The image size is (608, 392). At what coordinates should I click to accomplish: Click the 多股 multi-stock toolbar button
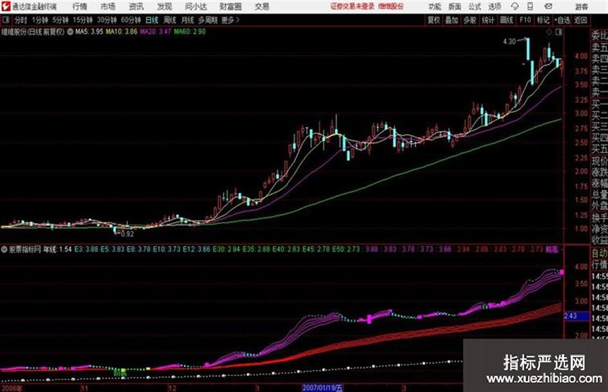pos(470,20)
